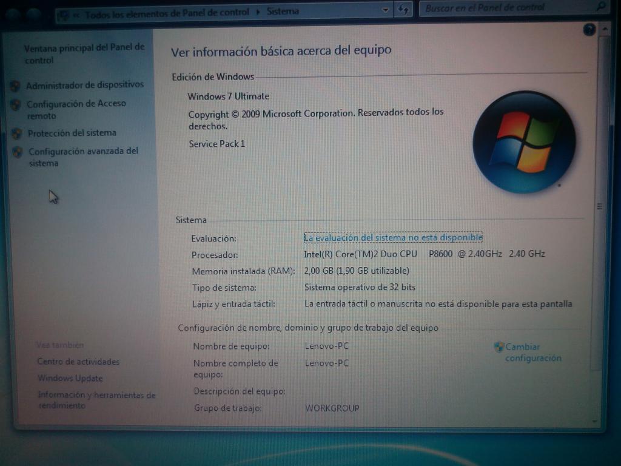Click Lenovo-PC next to Nombre de equipo
Viewport: 621px width, 466px height.
point(326,346)
